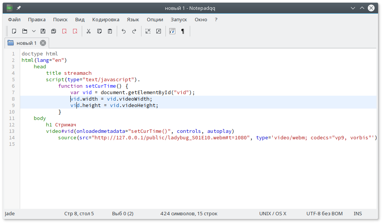Image resolution: width=383 pixels, height=224 pixels.
Task: Click Стр 8, стол 5 in status bar
Action: coord(79,213)
